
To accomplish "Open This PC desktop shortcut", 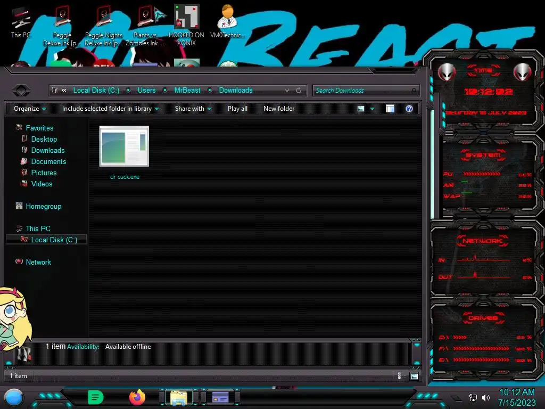I will [x=21, y=22].
